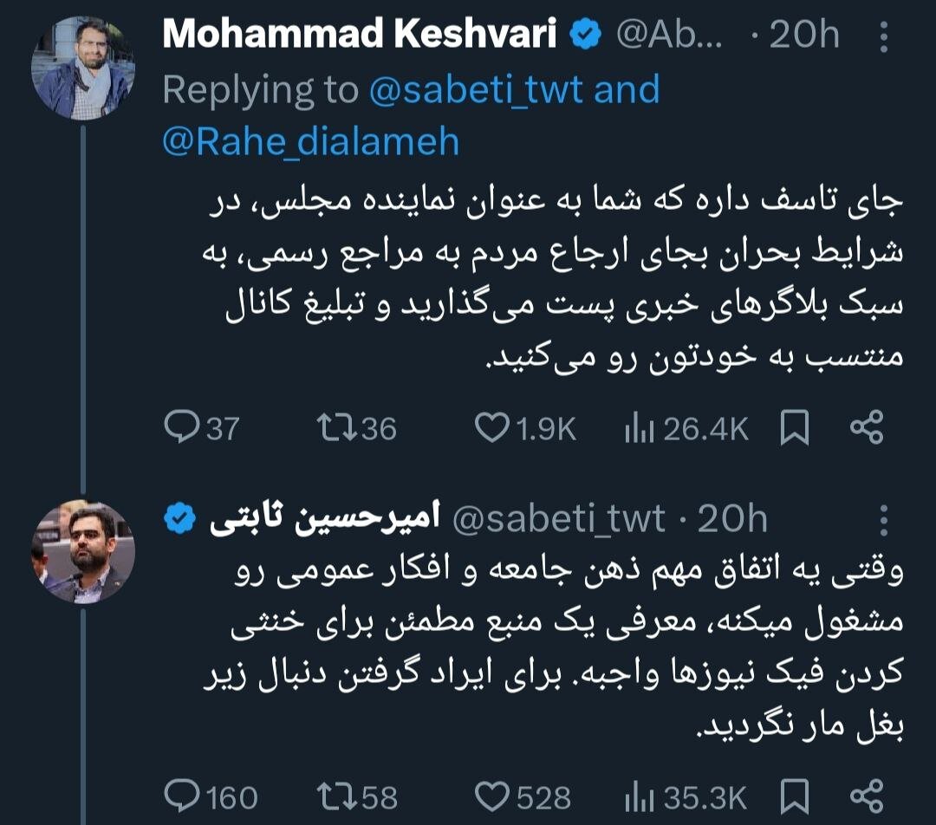Share the @sabeti_twt reply tweet
936x825 pixels.
(x=866, y=796)
